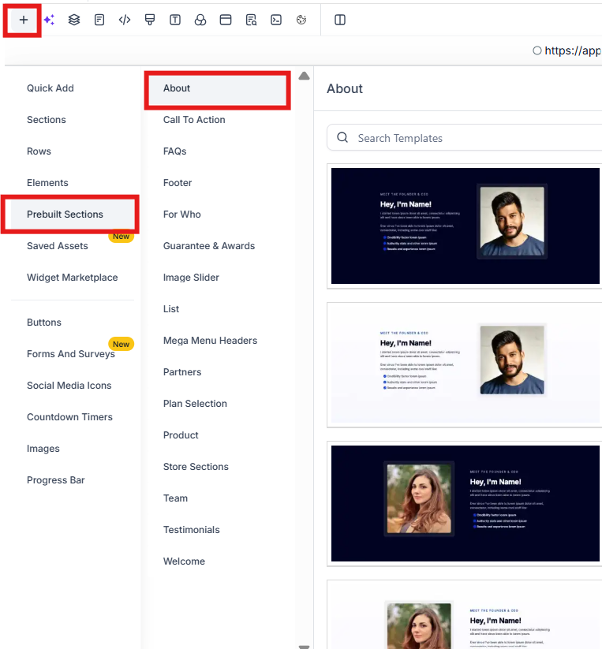The image size is (602, 649).
Task: Open the layers stack icon
Action: [74, 20]
